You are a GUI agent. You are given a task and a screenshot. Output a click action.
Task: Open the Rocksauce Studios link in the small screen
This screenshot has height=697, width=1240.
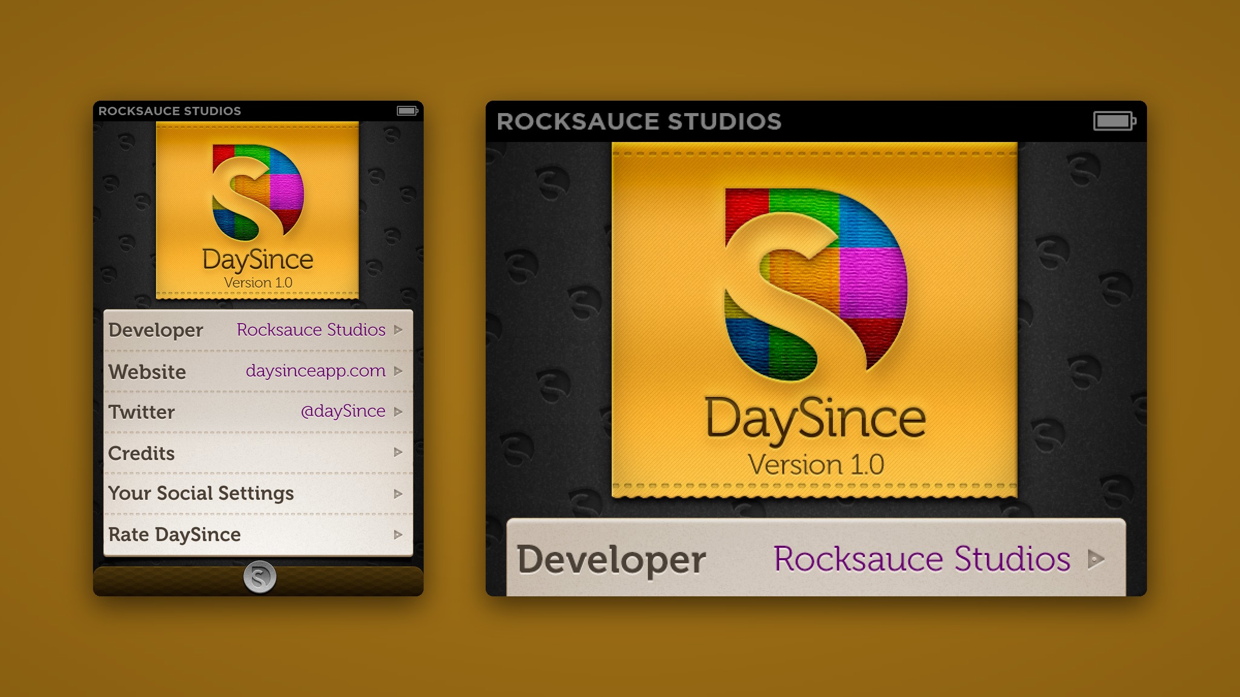click(311, 329)
